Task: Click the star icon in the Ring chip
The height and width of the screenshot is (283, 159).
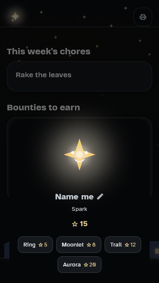Action: [41, 245]
